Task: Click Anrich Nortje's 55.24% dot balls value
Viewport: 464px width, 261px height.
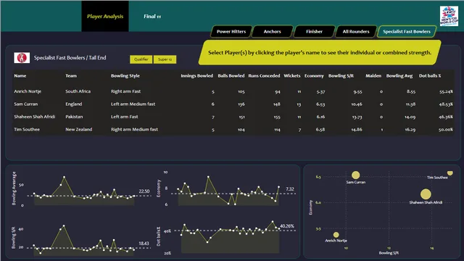Action: click(446, 92)
